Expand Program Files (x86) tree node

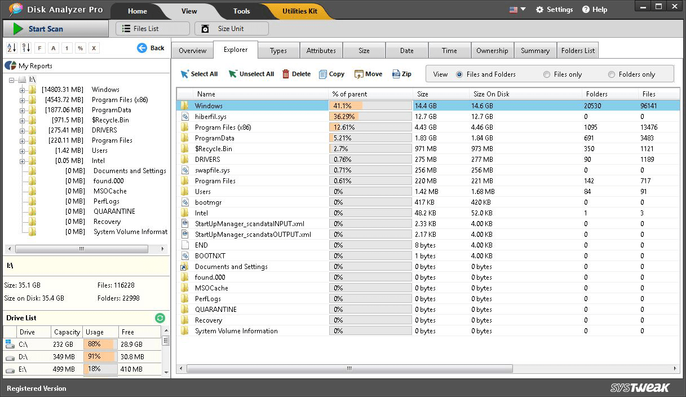point(23,100)
